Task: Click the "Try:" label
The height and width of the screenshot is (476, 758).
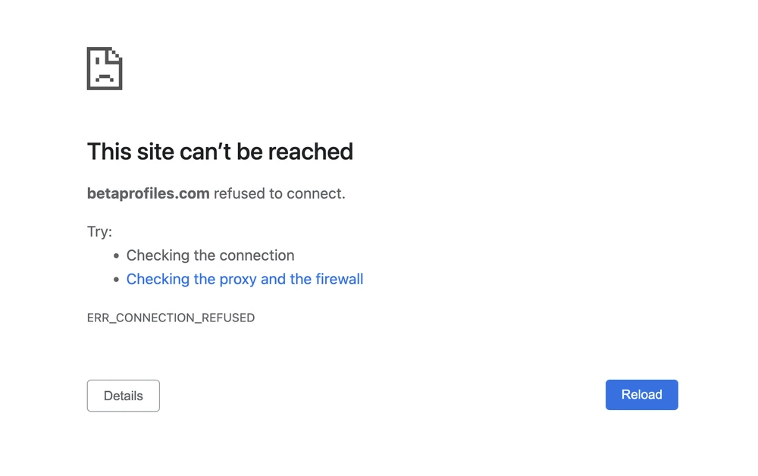Action: pyautogui.click(x=99, y=231)
